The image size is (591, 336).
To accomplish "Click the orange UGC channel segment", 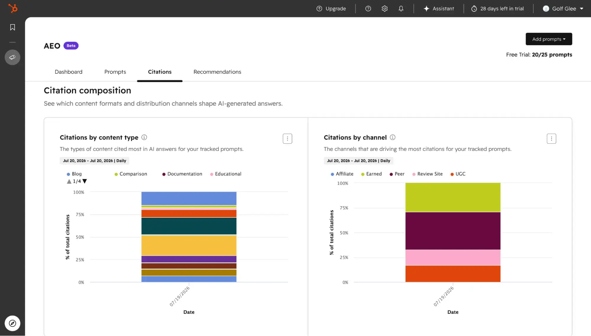I will coord(453,274).
